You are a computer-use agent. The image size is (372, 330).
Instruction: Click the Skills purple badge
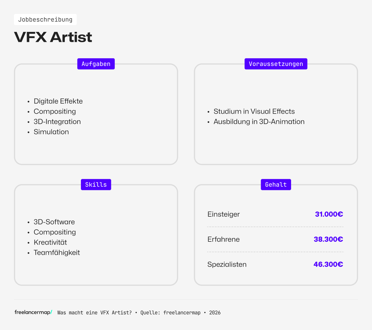96,185
